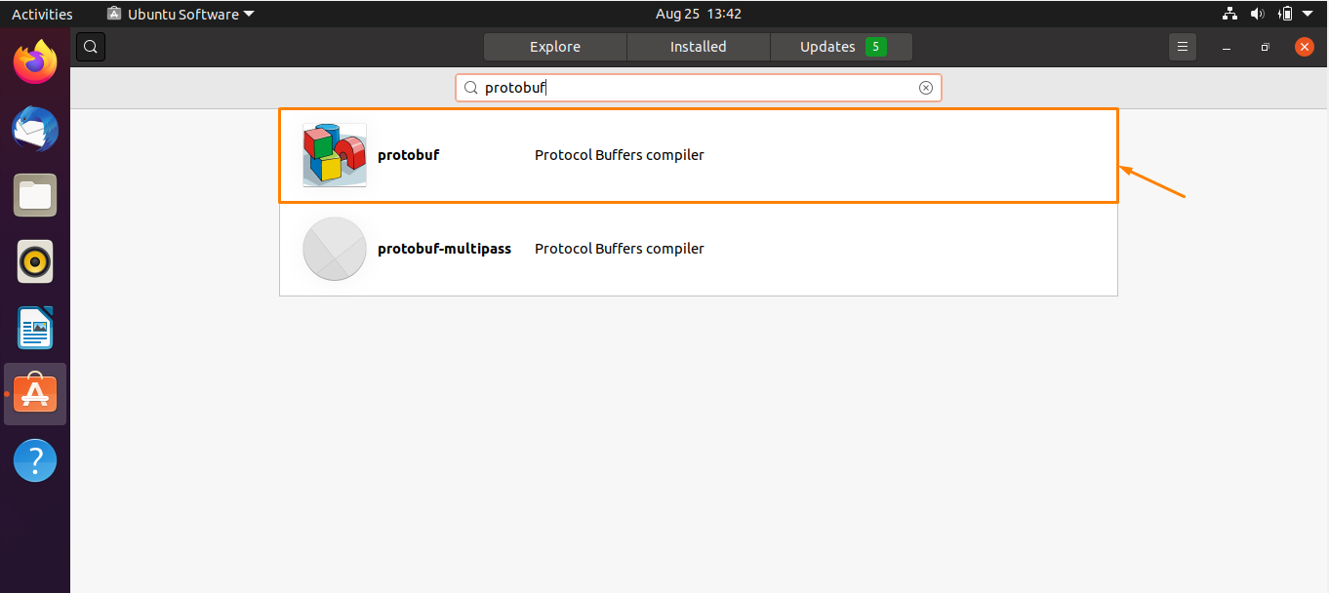
Task: Open the Updates tab with badge
Action: pyautogui.click(x=841, y=47)
